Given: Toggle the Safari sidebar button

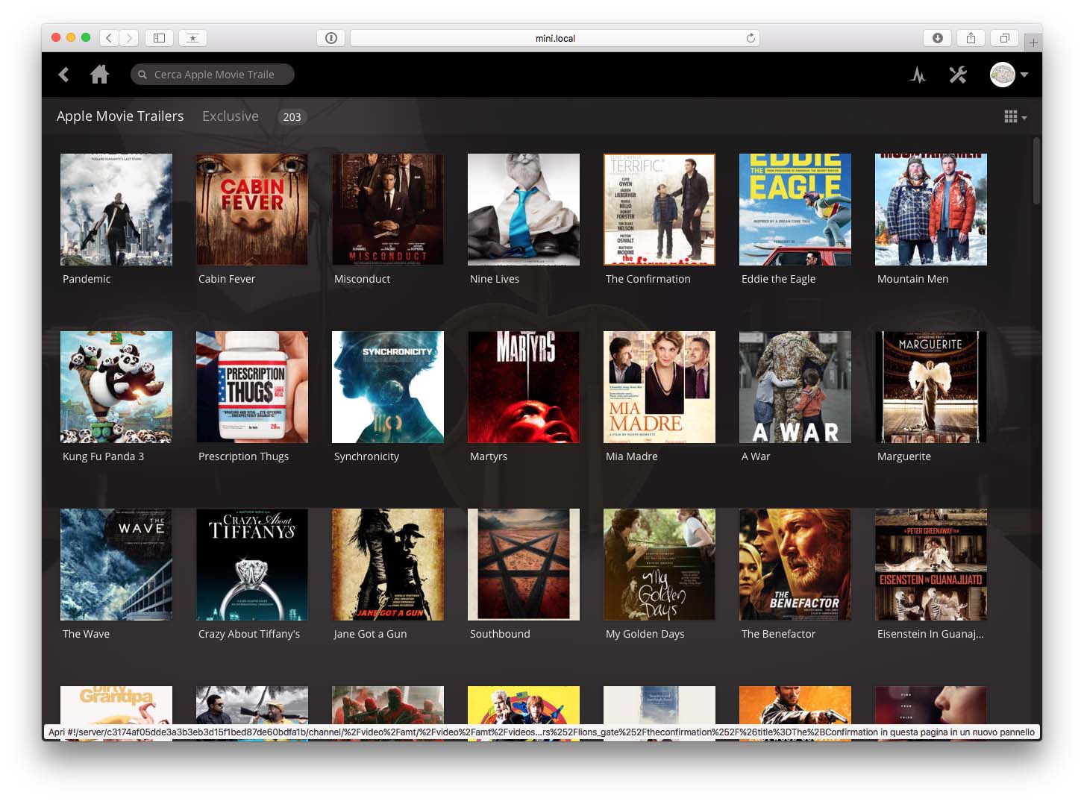Looking at the screenshot, I should coord(159,38).
